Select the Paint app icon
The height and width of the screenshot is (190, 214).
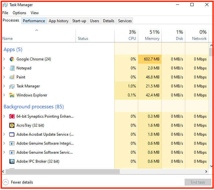[12, 77]
